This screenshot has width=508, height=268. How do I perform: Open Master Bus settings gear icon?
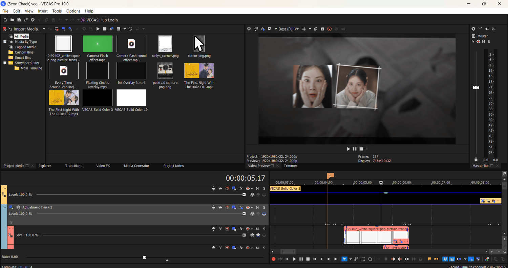point(473,29)
